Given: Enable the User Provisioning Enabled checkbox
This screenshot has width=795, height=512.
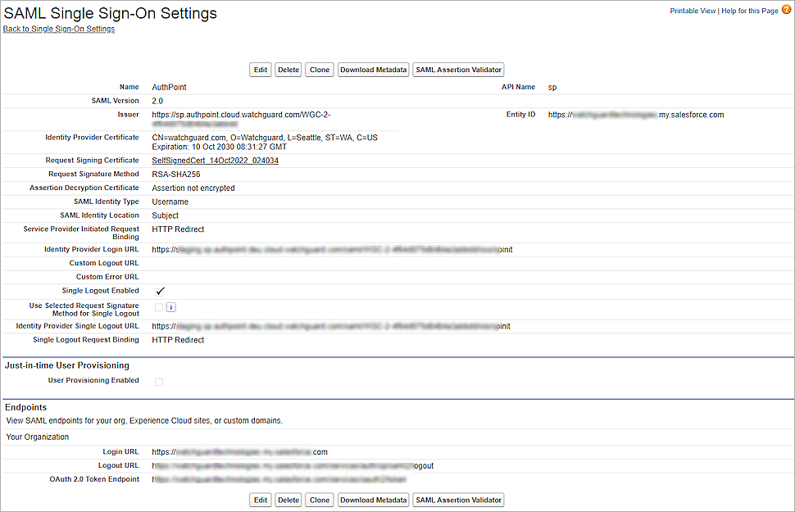Looking at the screenshot, I should [x=159, y=382].
